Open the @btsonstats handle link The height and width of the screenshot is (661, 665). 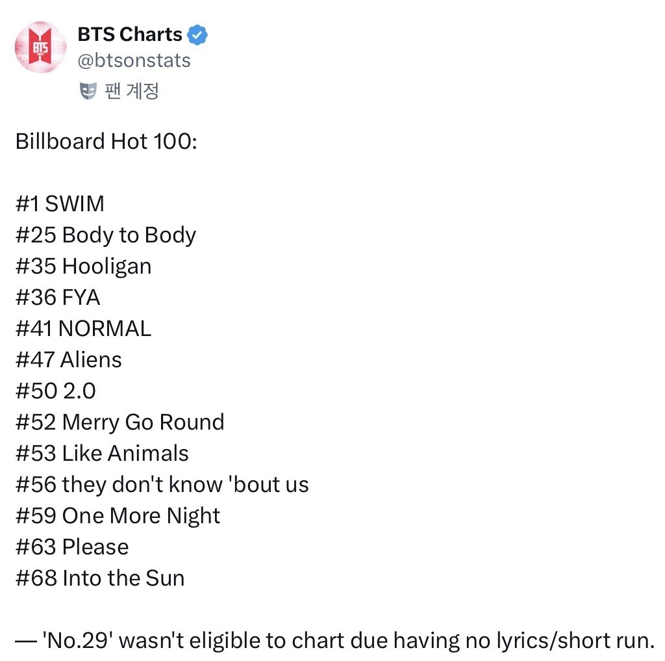pos(134,60)
